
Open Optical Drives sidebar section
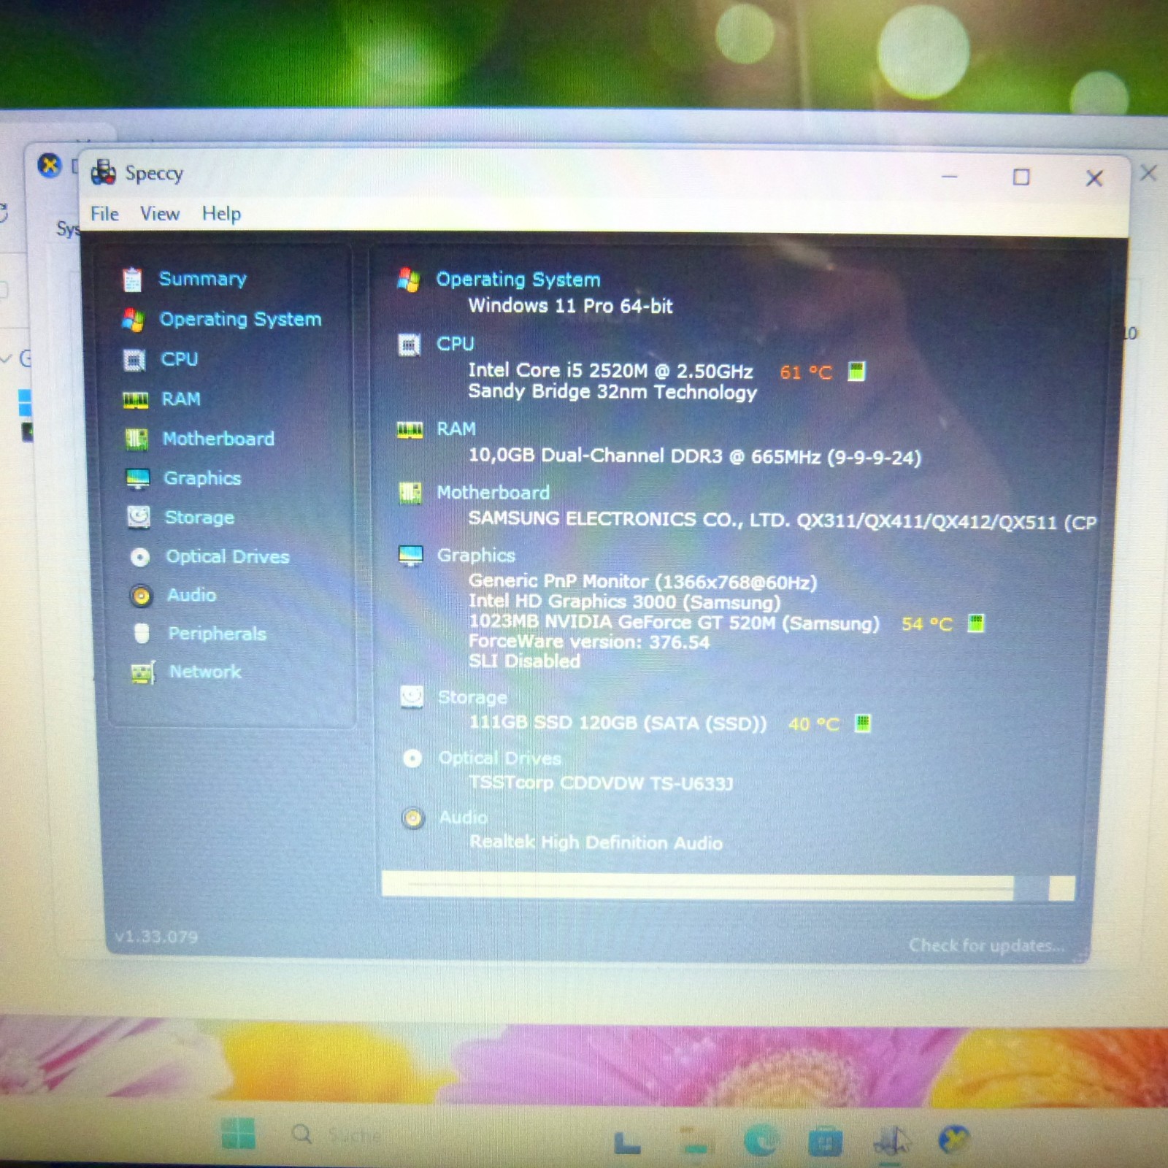click(227, 556)
